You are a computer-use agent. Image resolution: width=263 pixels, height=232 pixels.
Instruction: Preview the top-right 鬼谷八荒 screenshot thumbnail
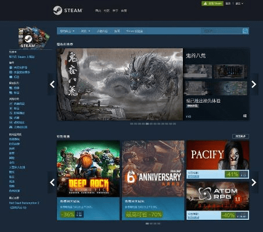(230, 71)
